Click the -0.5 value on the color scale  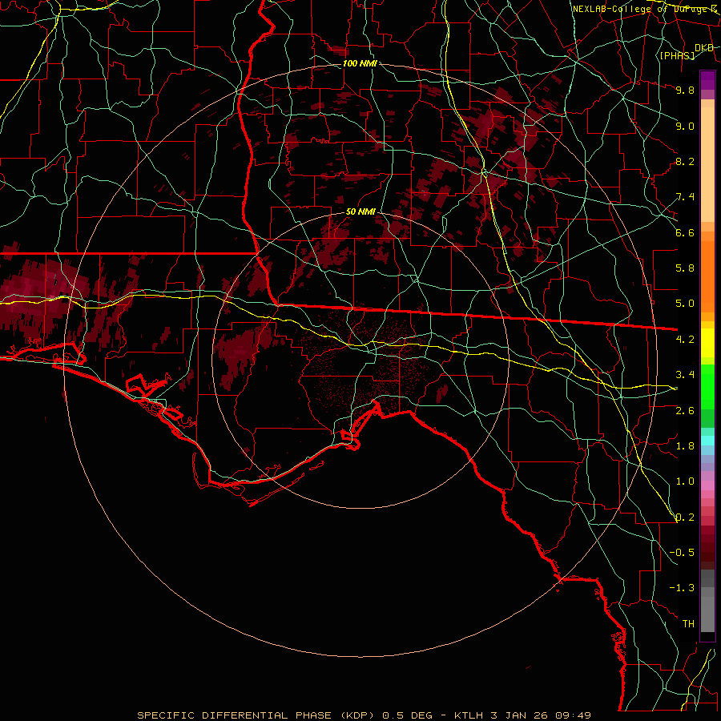pos(682,552)
